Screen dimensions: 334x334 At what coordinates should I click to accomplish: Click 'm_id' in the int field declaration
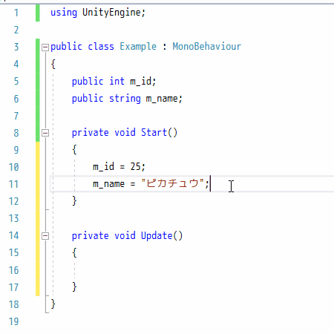point(141,81)
